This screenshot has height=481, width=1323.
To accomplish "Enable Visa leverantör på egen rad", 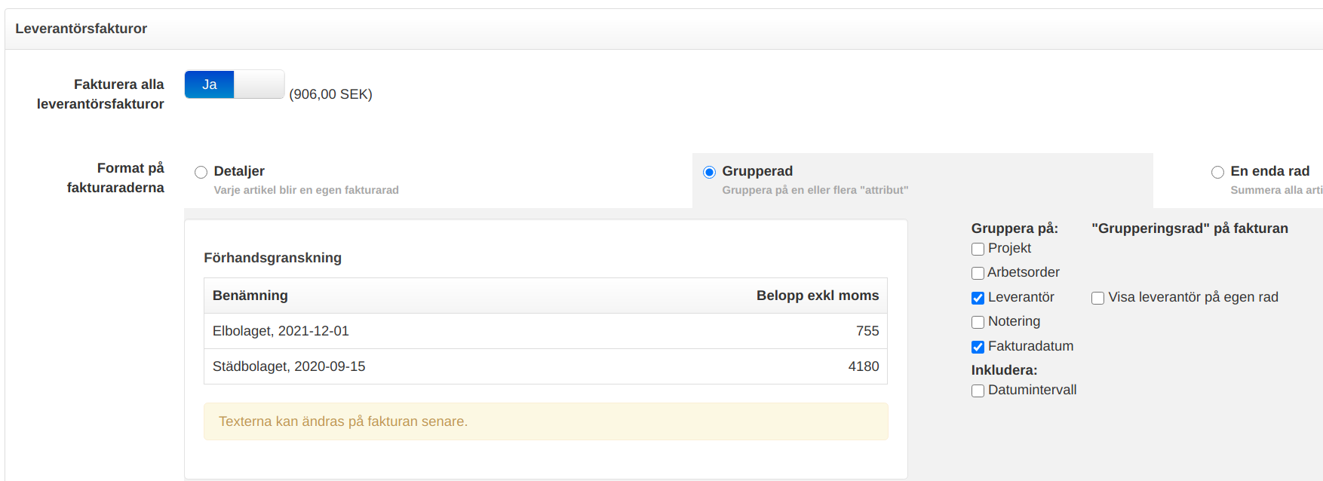I will coord(1097,299).
